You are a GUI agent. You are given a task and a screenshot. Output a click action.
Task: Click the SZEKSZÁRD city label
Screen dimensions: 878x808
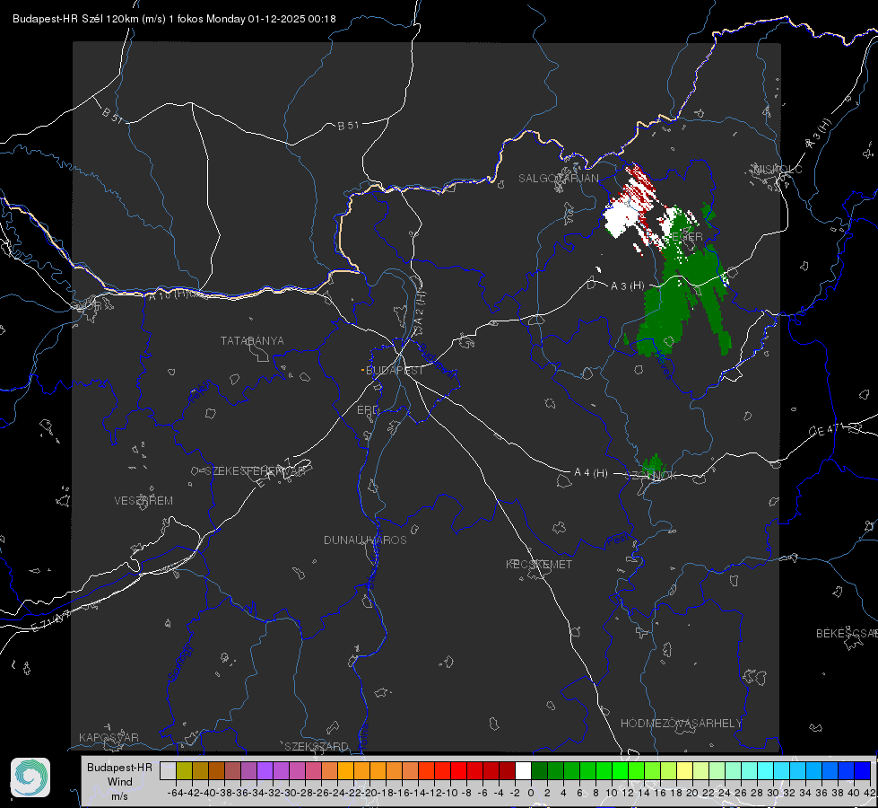317,746
